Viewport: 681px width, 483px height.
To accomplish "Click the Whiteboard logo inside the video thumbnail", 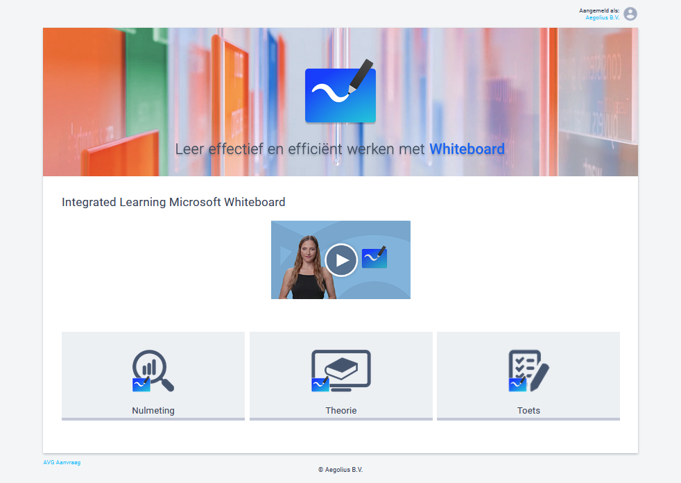I will pos(374,257).
